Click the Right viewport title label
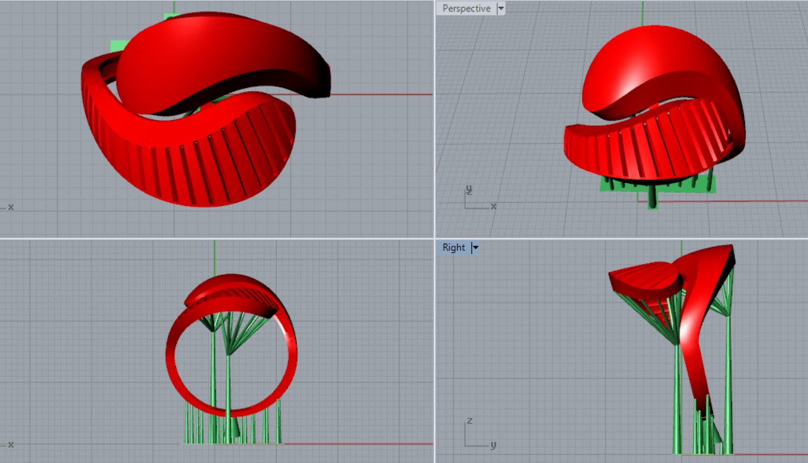Screen dimensions: 808x463 [x=453, y=247]
